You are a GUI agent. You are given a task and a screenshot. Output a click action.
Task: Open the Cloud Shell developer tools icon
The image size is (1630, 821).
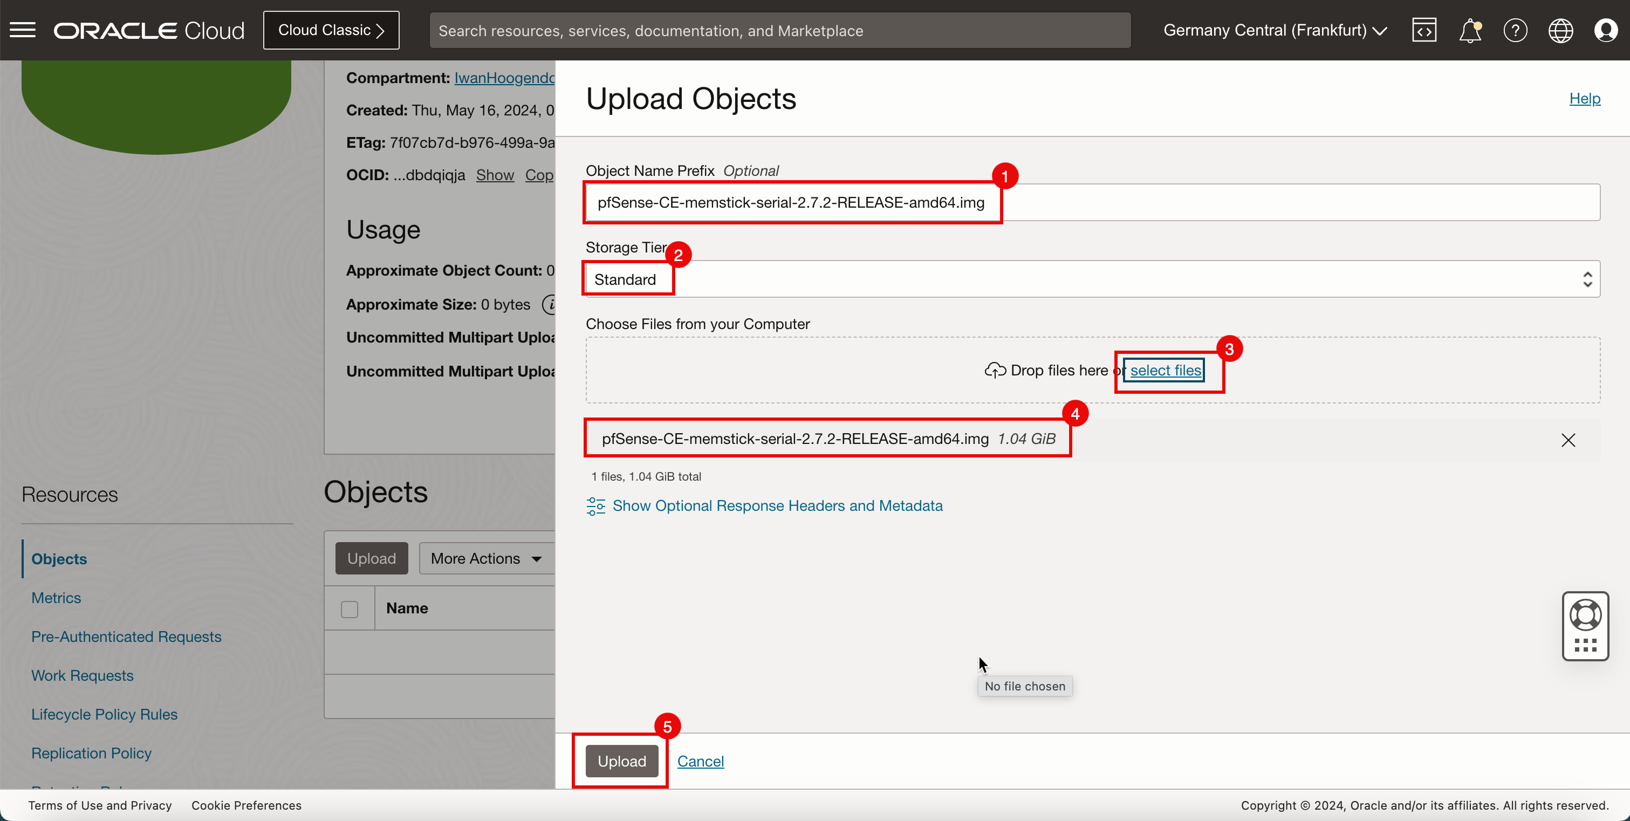(x=1424, y=30)
